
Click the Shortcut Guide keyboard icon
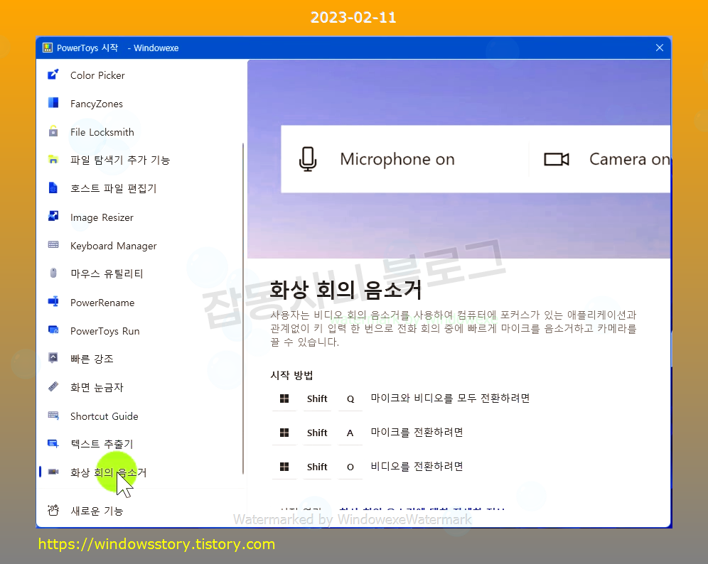point(53,415)
